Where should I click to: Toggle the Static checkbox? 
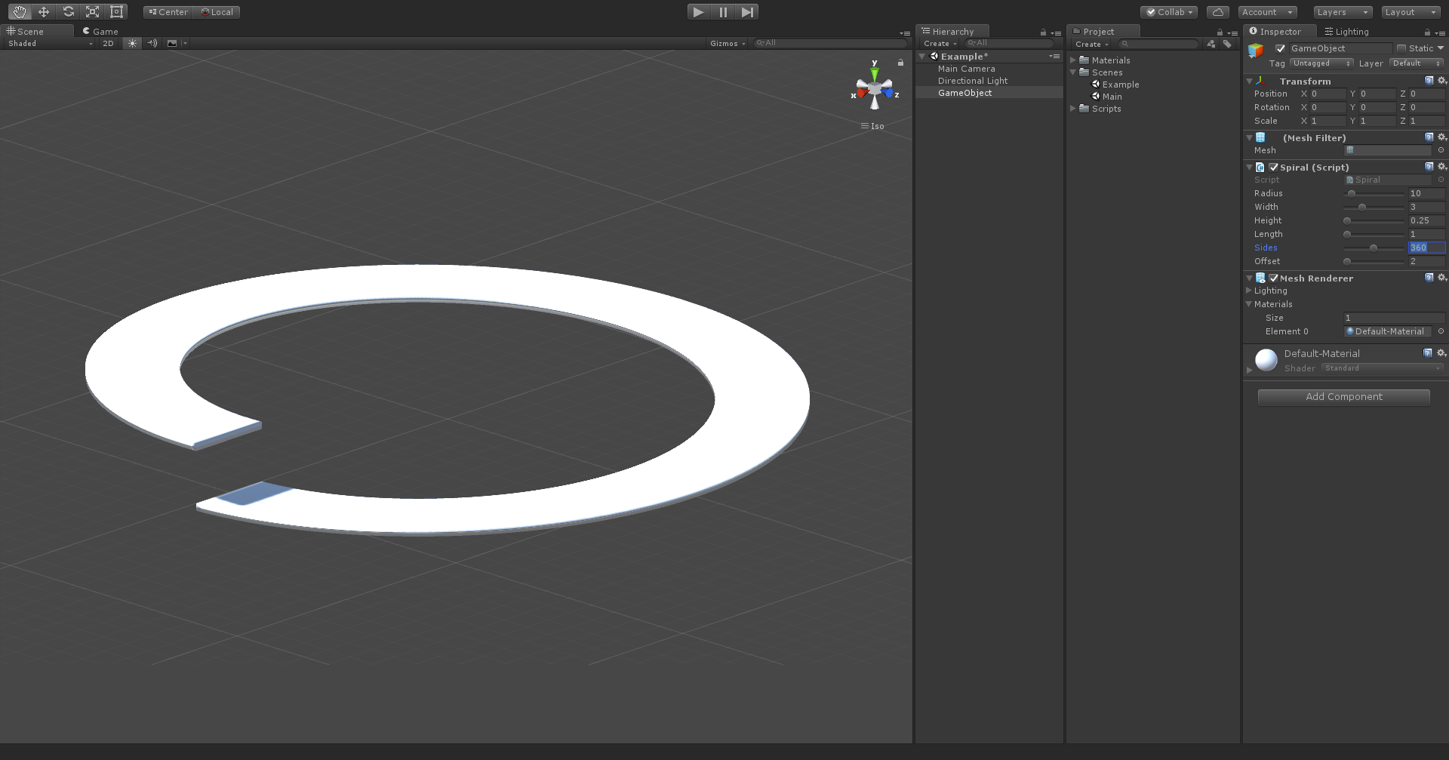[1401, 48]
